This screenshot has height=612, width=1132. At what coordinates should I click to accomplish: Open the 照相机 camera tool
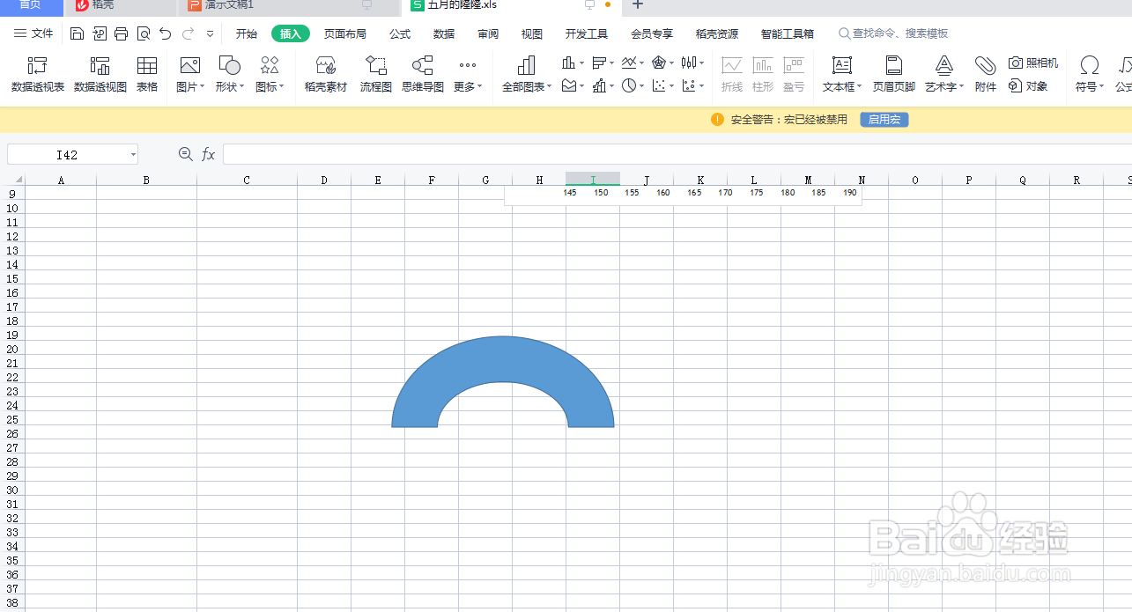coord(1033,63)
